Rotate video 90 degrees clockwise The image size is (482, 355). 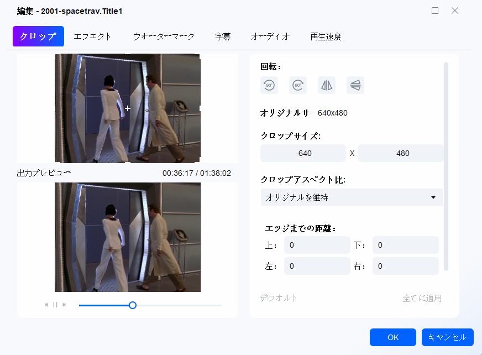(298, 85)
